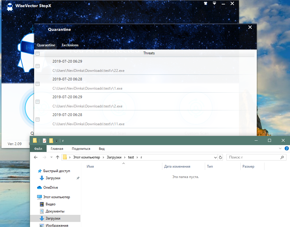Screen dimensions: 290x227
Task: Open the recent locations dropdown arrow
Action: pos(51,157)
